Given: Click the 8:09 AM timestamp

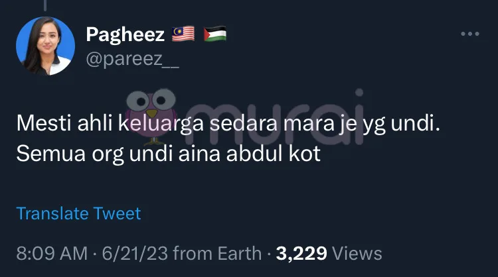Looking at the screenshot, I should tap(52, 254).
